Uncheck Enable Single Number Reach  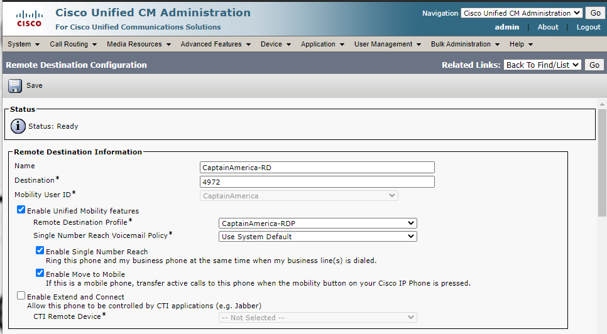click(40, 251)
